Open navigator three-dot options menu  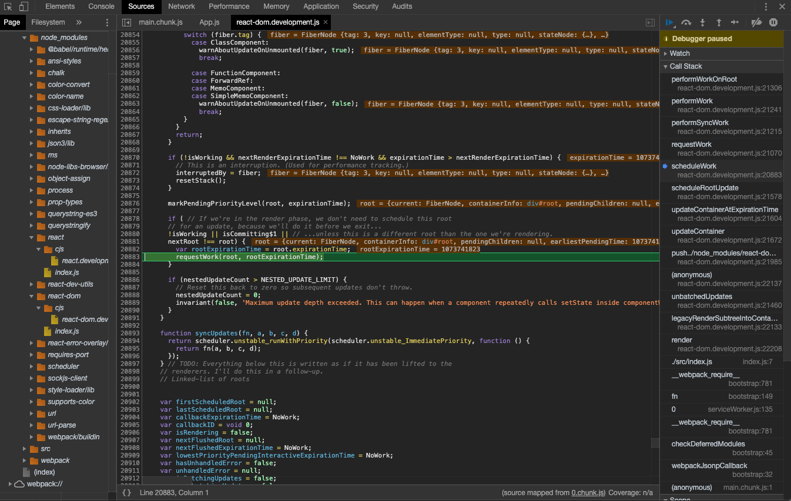(x=106, y=22)
